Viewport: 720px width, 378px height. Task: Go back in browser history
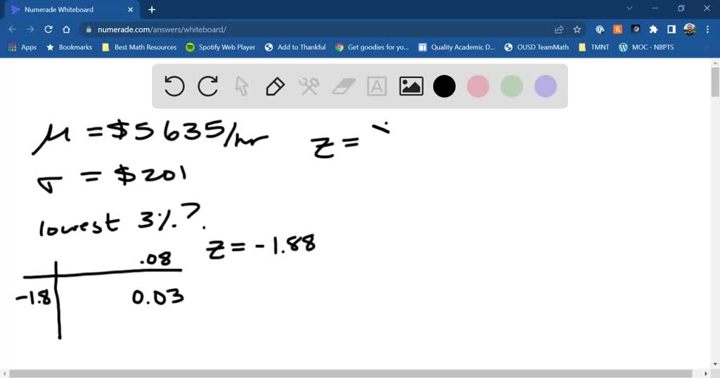(x=13, y=30)
